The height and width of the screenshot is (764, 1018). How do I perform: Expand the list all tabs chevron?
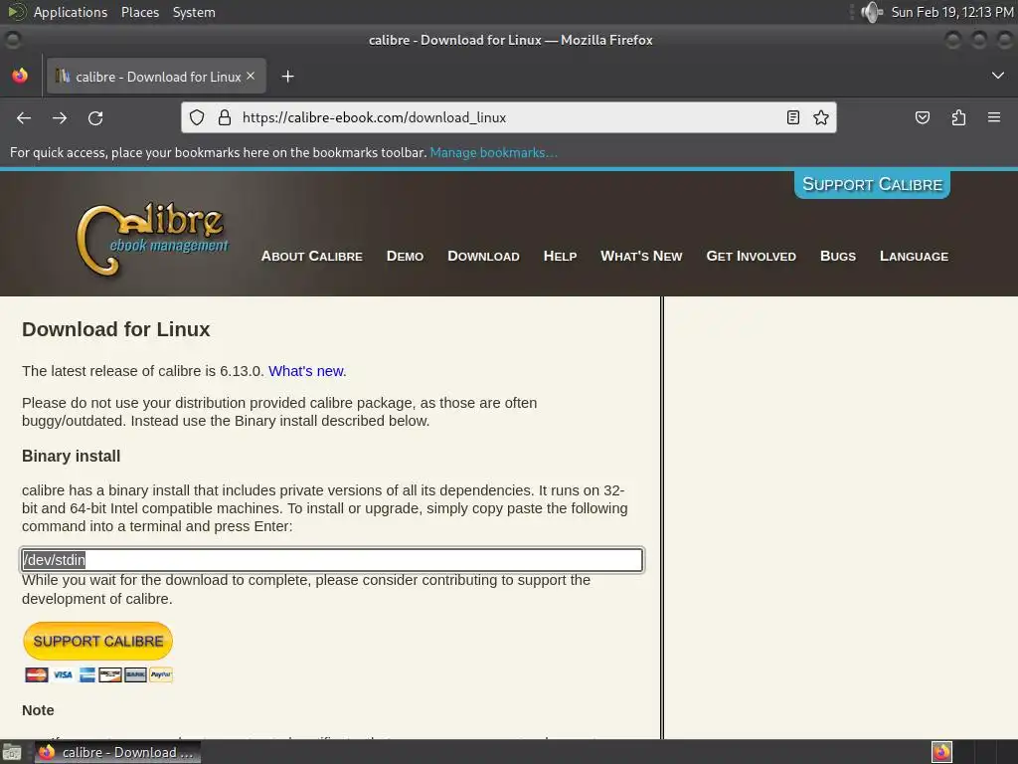point(998,76)
